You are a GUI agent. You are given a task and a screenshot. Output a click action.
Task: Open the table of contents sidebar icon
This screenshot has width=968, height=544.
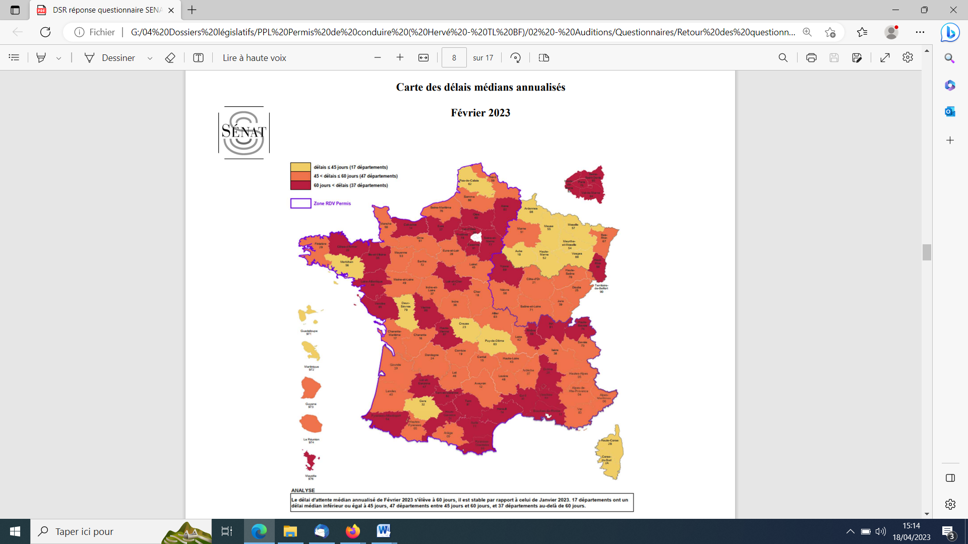(14, 57)
